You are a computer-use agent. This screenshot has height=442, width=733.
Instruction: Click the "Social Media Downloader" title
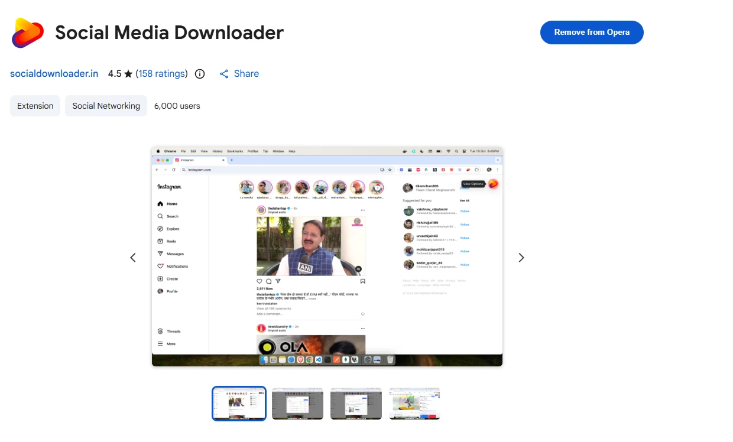(x=170, y=32)
